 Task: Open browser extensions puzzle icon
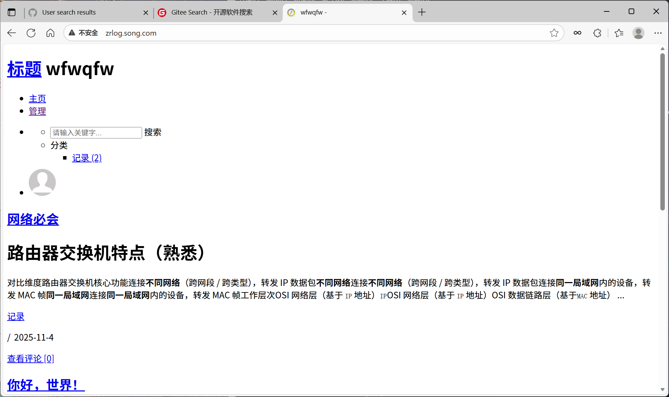[x=597, y=33]
